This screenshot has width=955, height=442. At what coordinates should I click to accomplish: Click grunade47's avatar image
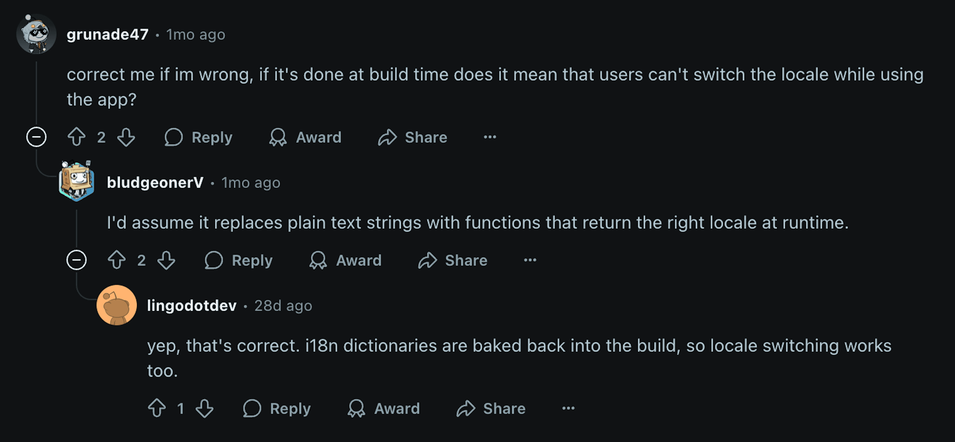coord(36,34)
